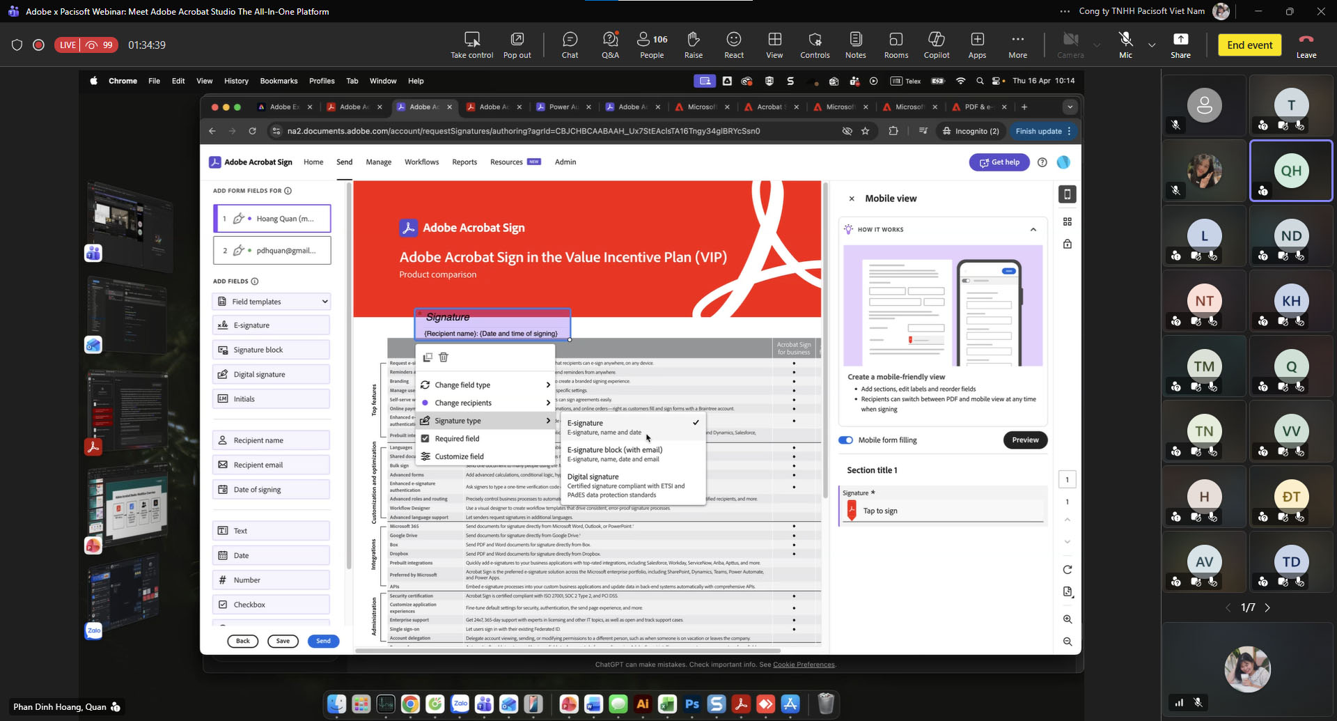Click the mobile view phone icon
This screenshot has height=721, width=1337.
coord(1067,194)
